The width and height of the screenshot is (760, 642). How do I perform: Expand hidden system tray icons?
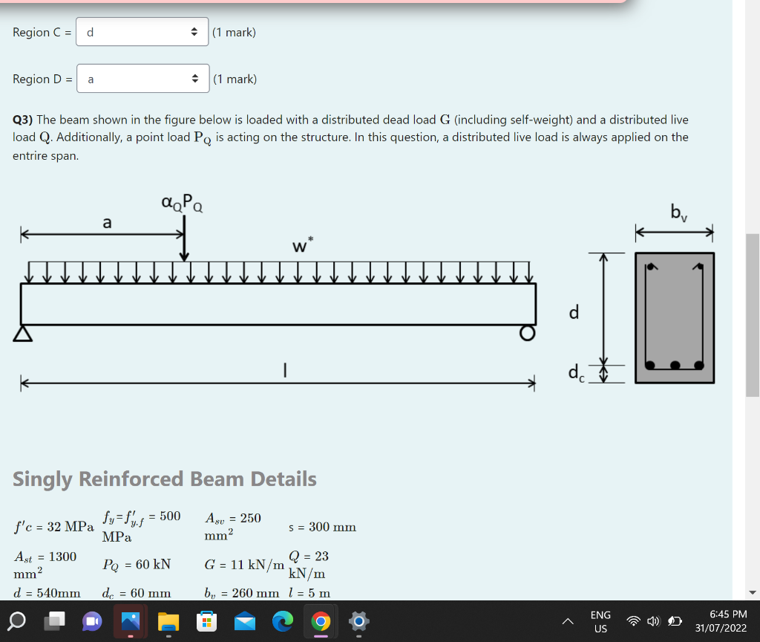point(568,623)
